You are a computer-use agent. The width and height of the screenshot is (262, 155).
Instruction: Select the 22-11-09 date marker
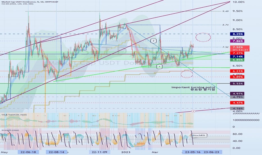pos(100,152)
